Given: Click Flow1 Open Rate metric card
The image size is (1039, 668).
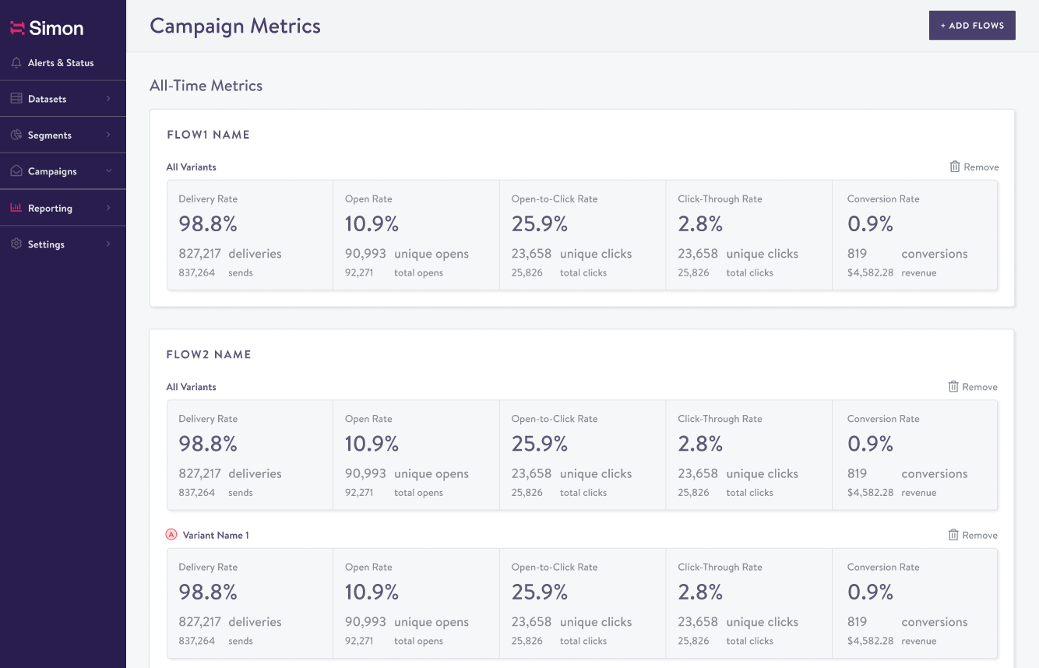Looking at the screenshot, I should click(416, 235).
